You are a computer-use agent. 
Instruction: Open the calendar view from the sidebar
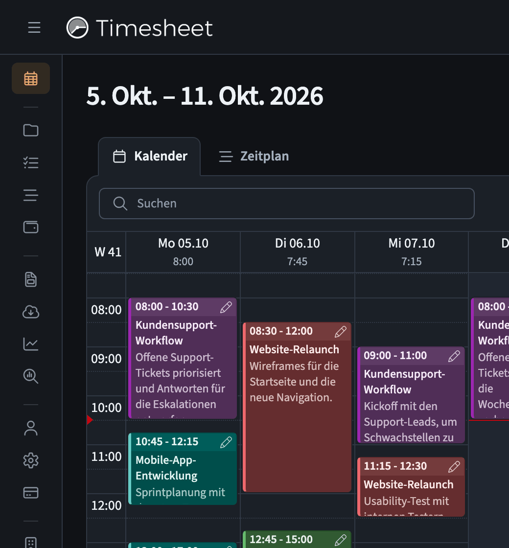[31, 78]
